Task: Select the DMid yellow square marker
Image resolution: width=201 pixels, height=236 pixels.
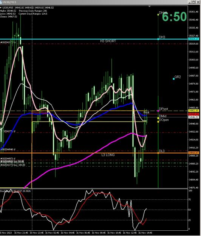Action: pos(158,118)
